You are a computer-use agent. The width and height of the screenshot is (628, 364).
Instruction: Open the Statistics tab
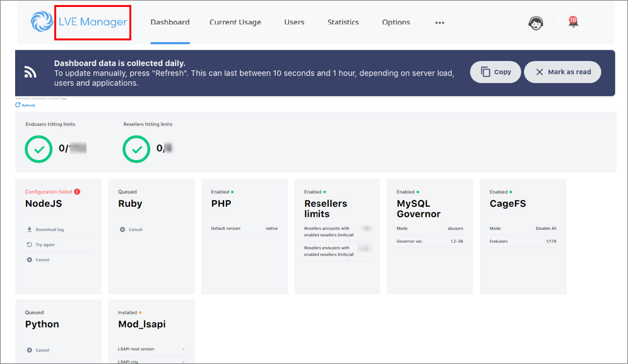[x=343, y=23]
